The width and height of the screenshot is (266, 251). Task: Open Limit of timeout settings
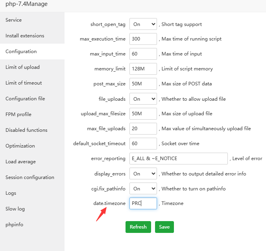pos(24,83)
